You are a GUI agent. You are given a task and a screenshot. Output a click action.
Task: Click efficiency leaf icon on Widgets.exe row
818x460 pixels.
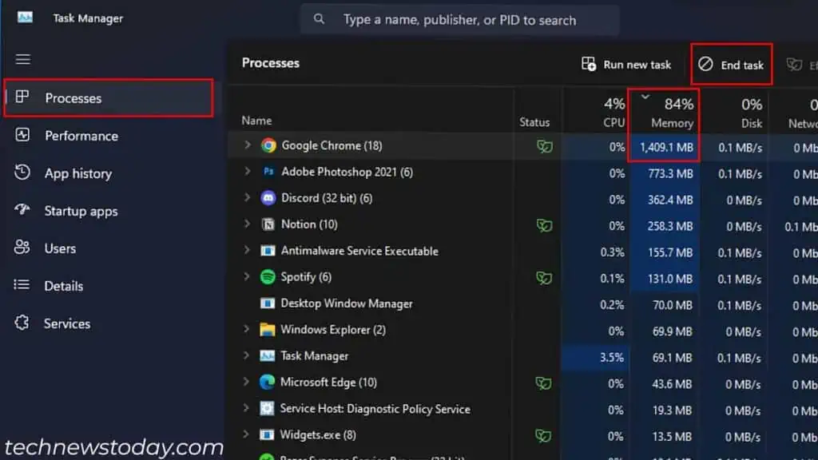coord(543,435)
